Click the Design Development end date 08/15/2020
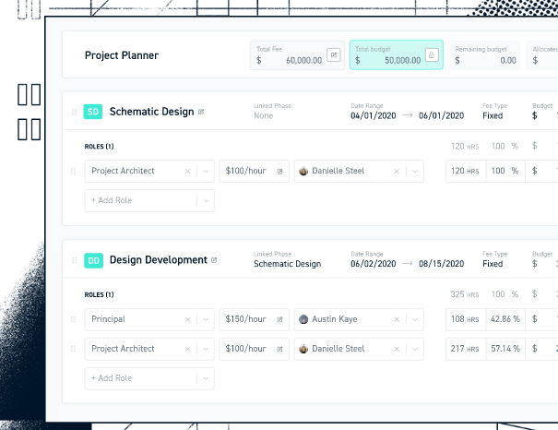Viewport: 558px width, 430px height. [441, 264]
